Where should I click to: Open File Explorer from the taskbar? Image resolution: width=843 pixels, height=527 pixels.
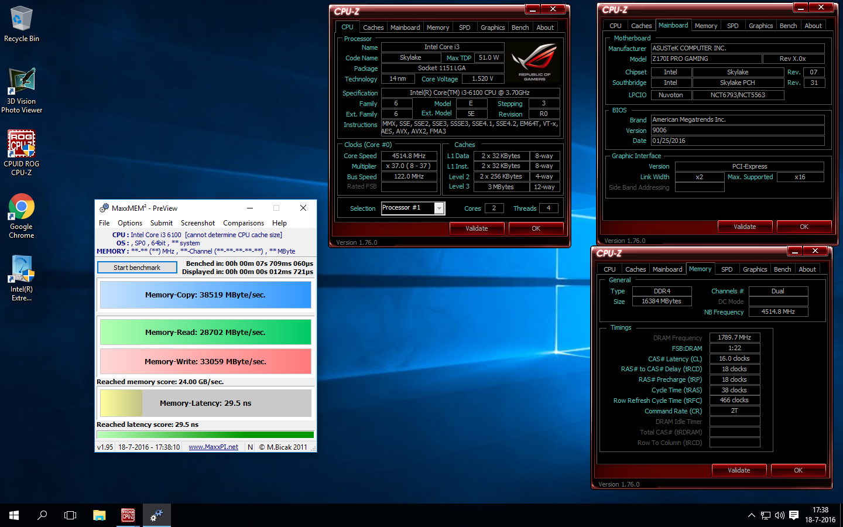[x=100, y=515]
